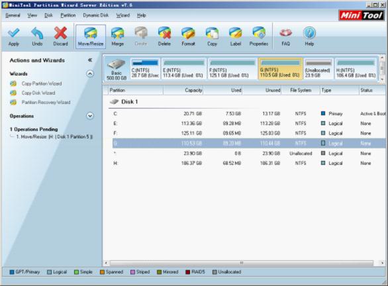Expand the Operations section chevron
The height and width of the screenshot is (286, 388).
click(x=90, y=116)
